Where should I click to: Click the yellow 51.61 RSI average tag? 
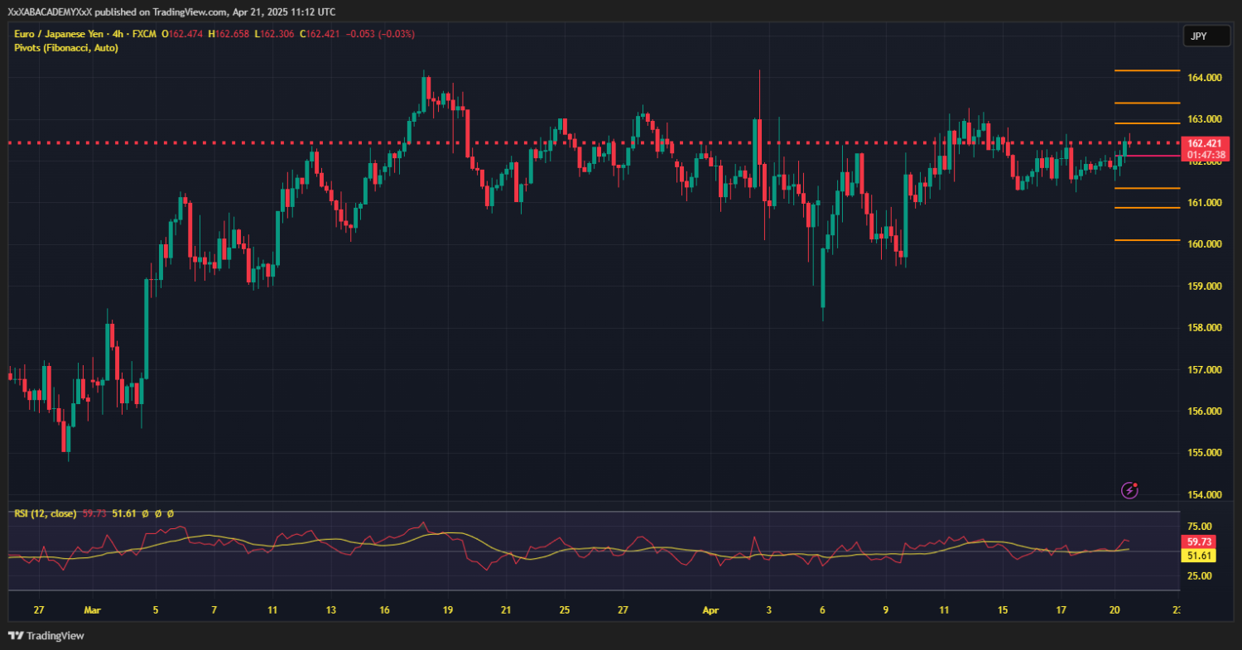1200,556
